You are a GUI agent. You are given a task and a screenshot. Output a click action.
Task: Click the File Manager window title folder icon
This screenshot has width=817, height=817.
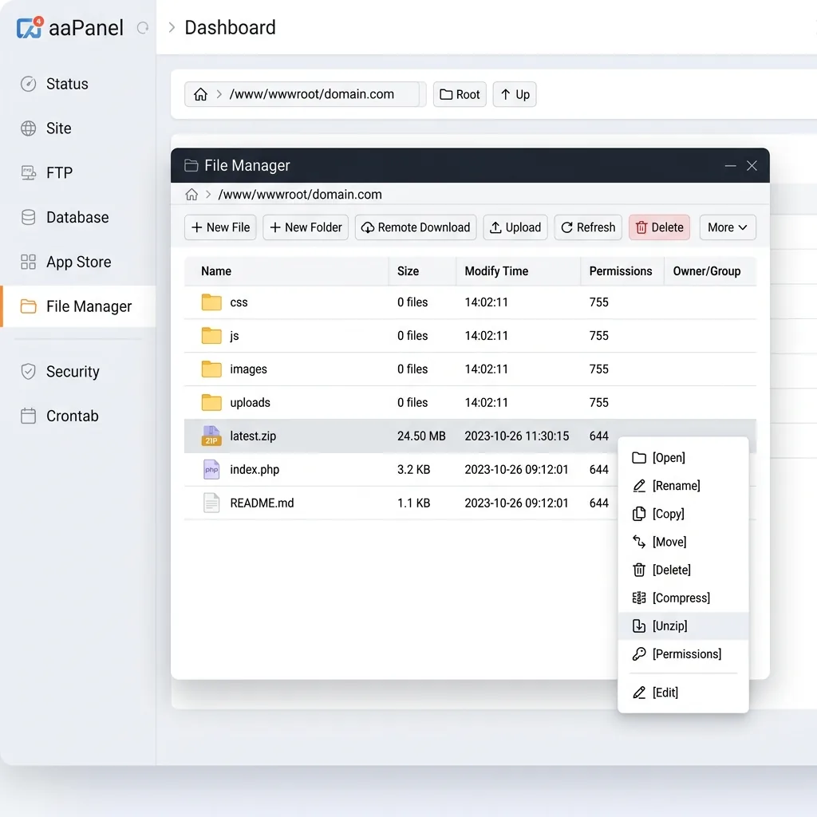coord(191,166)
